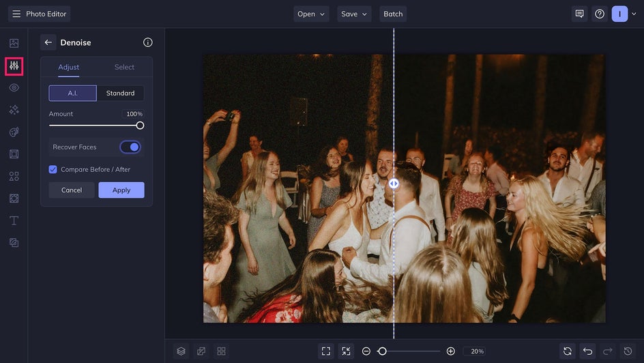The height and width of the screenshot is (363, 644).
Task: Switch to the Adjust tab
Action: (x=69, y=67)
